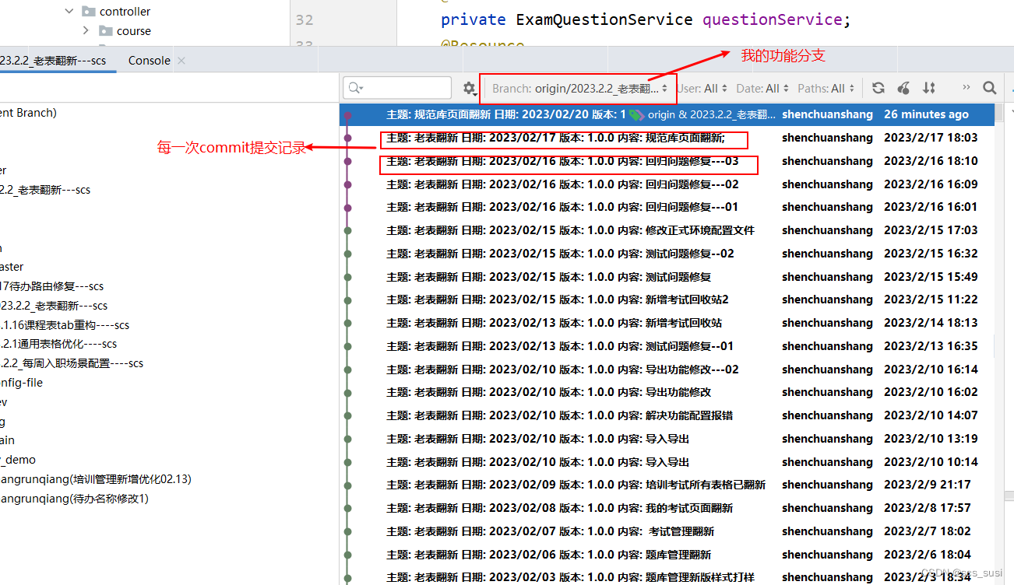Collapse the controller folder
This screenshot has width=1014, height=585.
(x=69, y=12)
